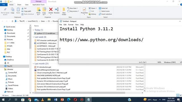Click the Up arrow navigation button
The width and height of the screenshot is (182, 102).
pos(13,21)
